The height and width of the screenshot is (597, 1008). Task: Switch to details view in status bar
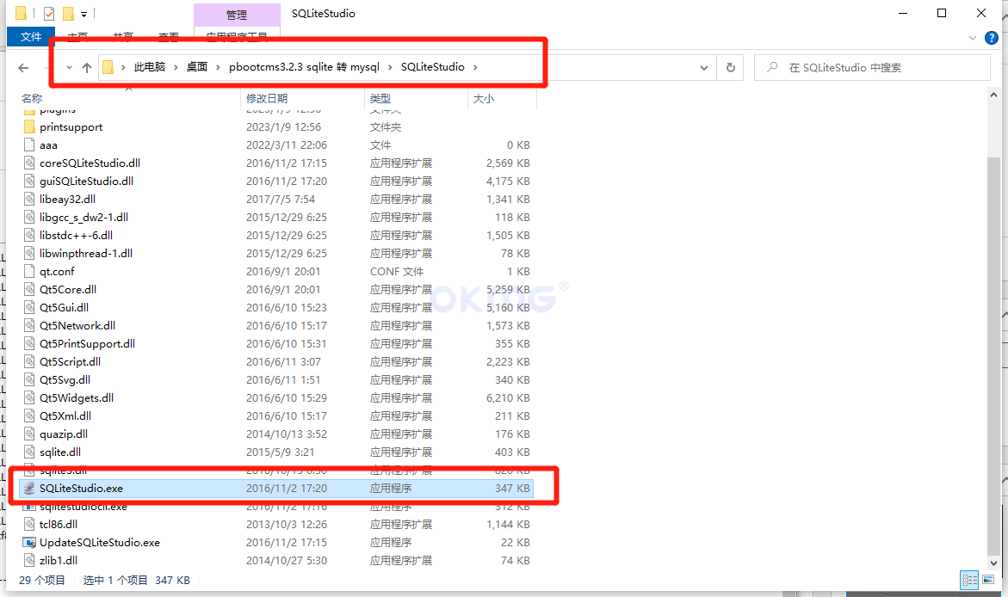[x=969, y=580]
